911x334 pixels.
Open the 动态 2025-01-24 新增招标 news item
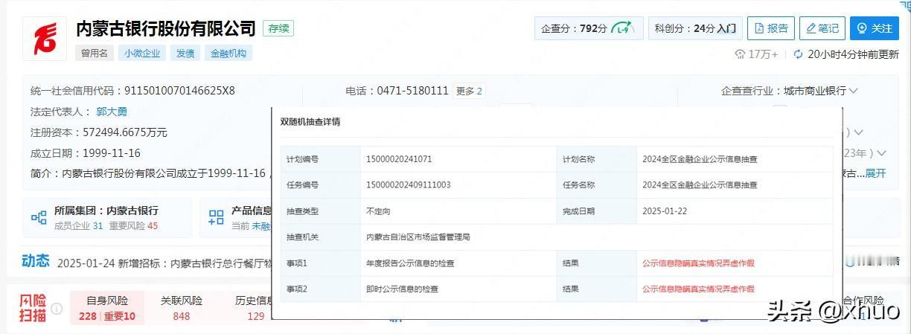(x=165, y=263)
